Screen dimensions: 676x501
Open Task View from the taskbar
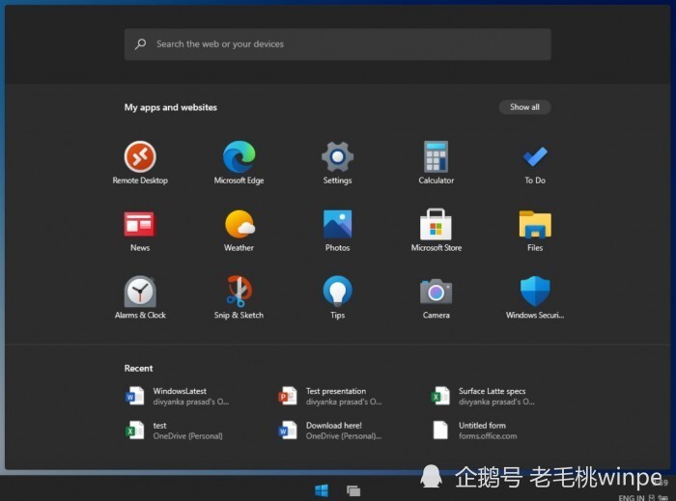point(353,490)
